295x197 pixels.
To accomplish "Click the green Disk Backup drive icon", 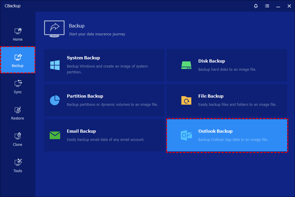I will tap(186, 65).
